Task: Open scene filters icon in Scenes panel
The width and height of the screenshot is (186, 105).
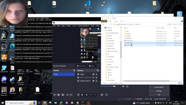Action: 63,95
